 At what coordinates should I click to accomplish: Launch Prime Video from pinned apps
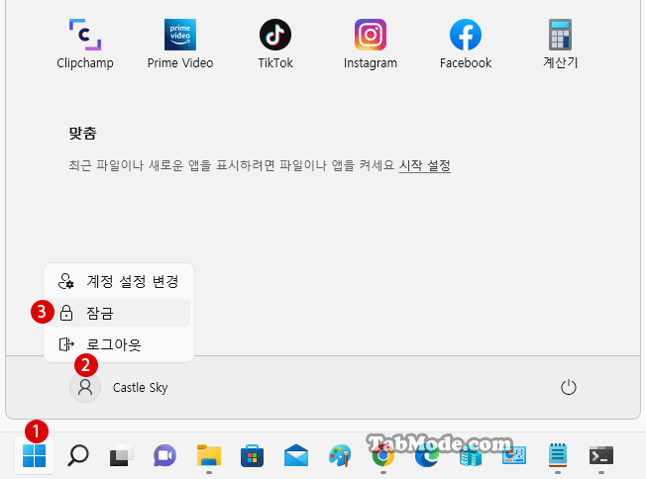pyautogui.click(x=180, y=44)
